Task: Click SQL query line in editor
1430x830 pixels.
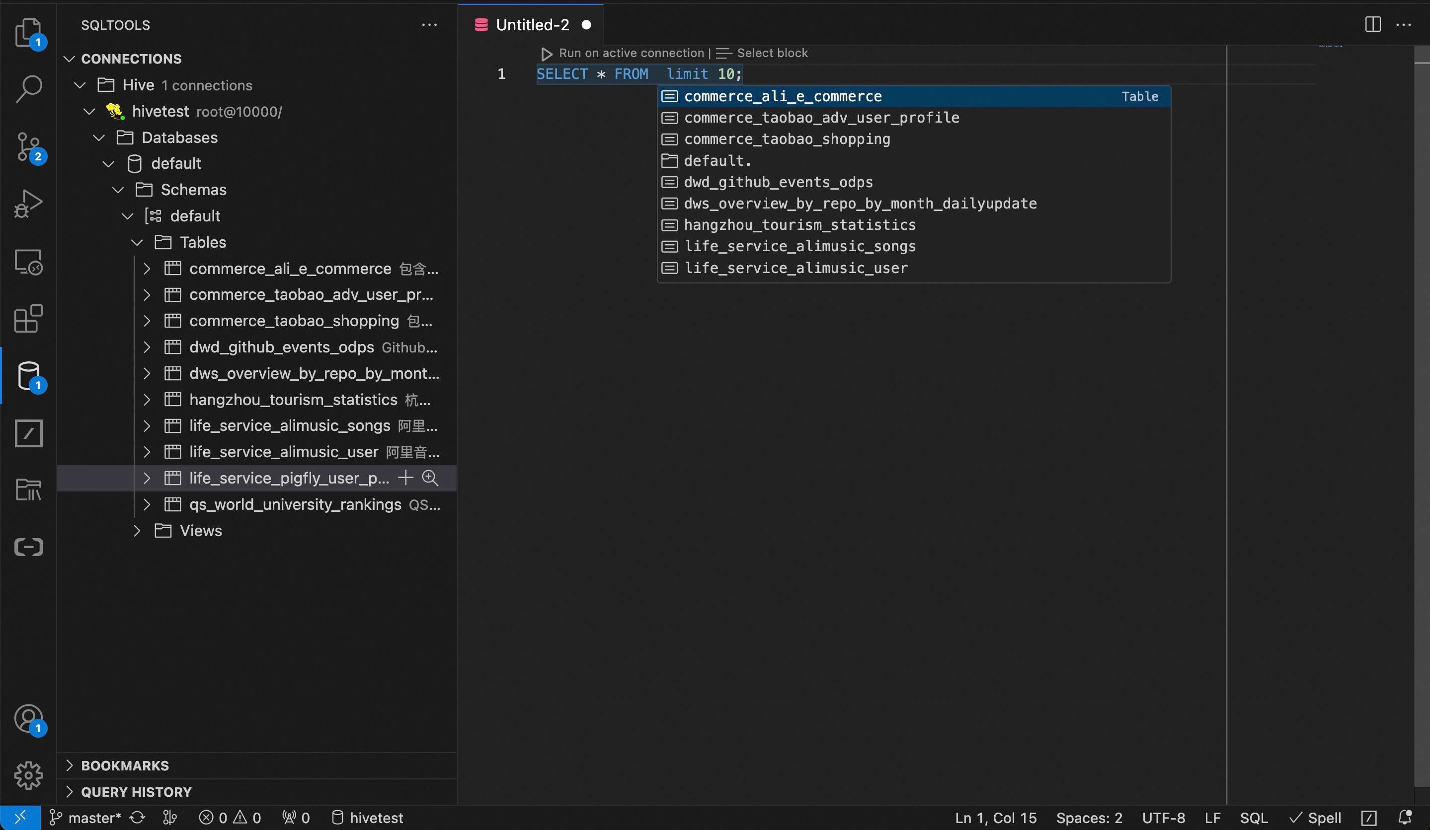Action: coord(639,73)
